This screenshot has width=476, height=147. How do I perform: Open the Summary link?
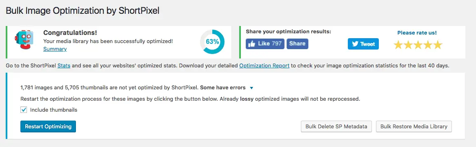pos(55,49)
